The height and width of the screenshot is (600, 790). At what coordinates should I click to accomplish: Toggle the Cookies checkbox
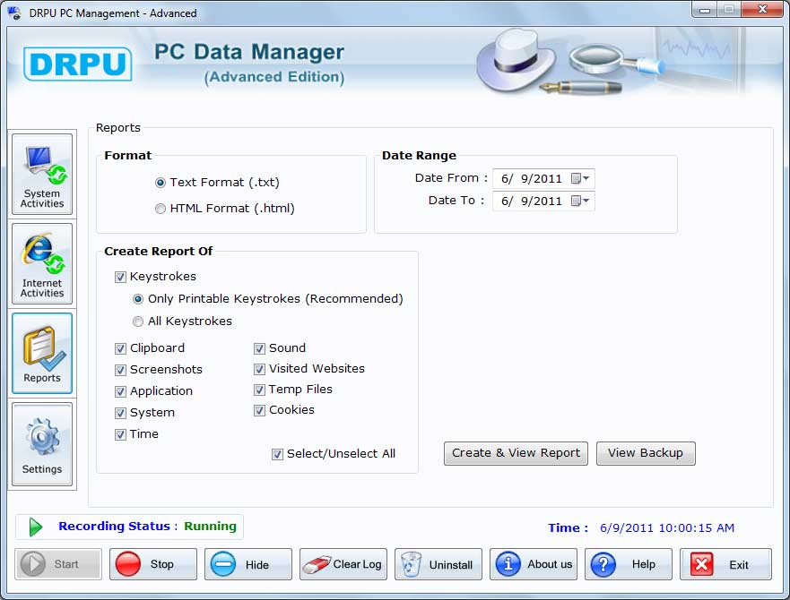[259, 410]
